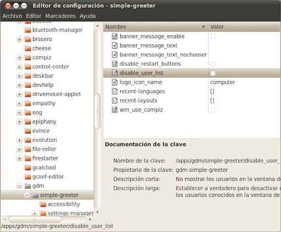Select the banner_message_text_nochooser key

click(x=163, y=55)
